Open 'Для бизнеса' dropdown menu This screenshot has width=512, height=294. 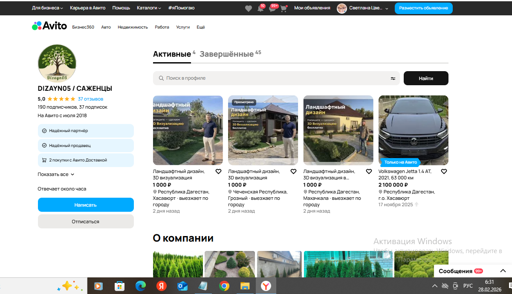(x=47, y=8)
